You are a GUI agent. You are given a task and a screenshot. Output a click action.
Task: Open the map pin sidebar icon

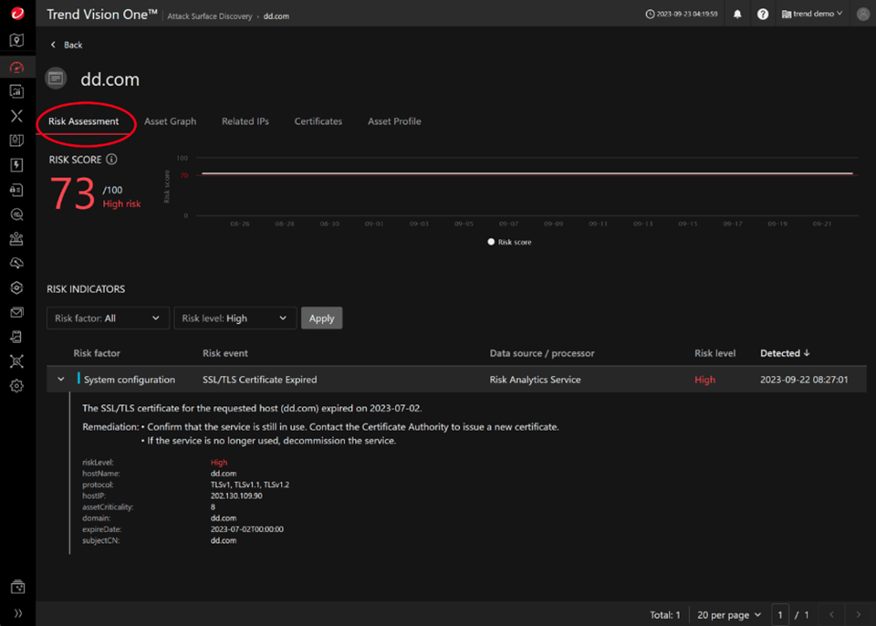pos(16,40)
